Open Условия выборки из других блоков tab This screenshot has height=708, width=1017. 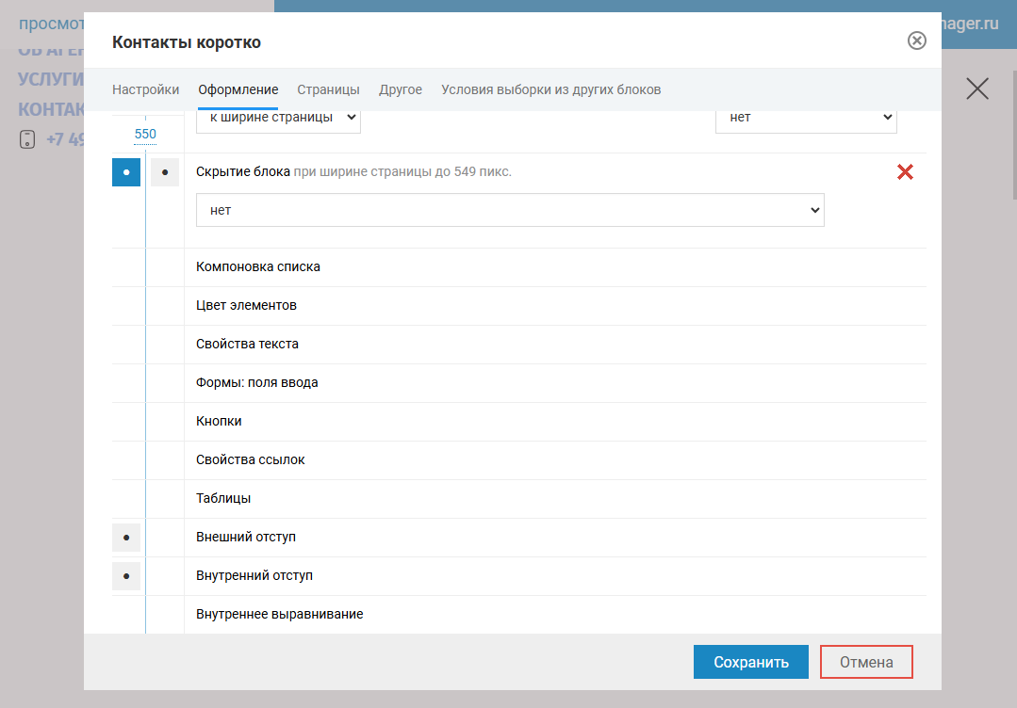(550, 90)
